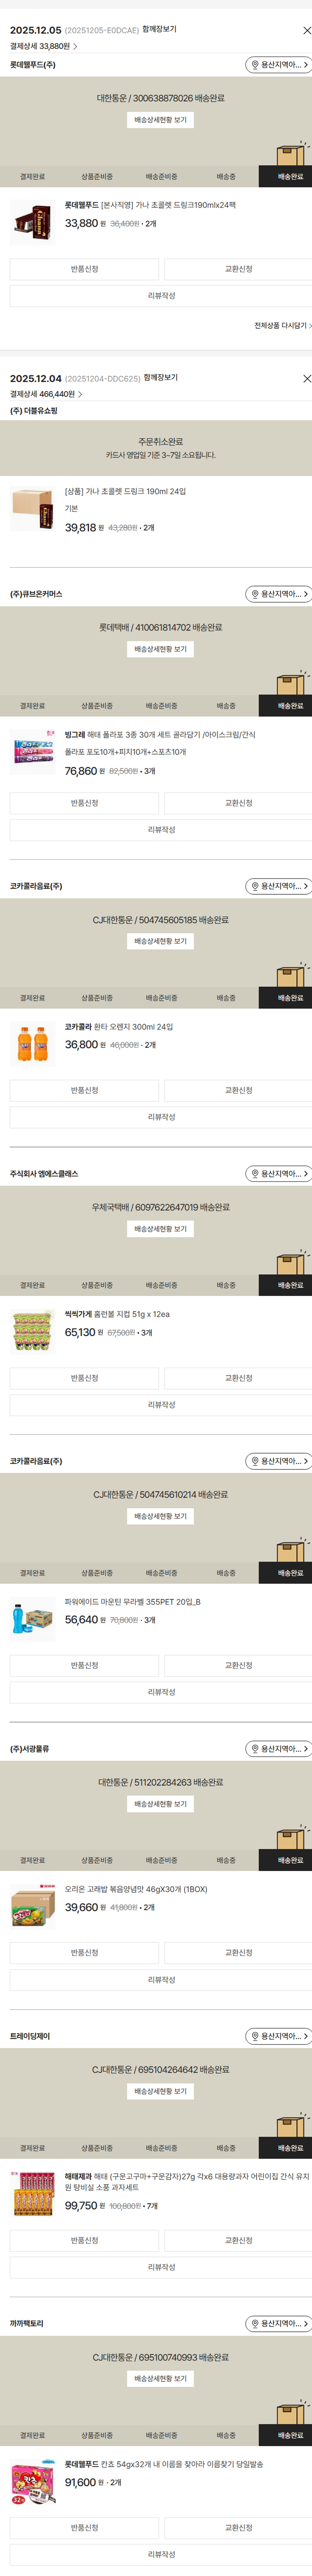The width and height of the screenshot is (312, 2576).
Task: Tap 교환신청 for 빙그레 폴라포 세트
Action: [x=238, y=803]
